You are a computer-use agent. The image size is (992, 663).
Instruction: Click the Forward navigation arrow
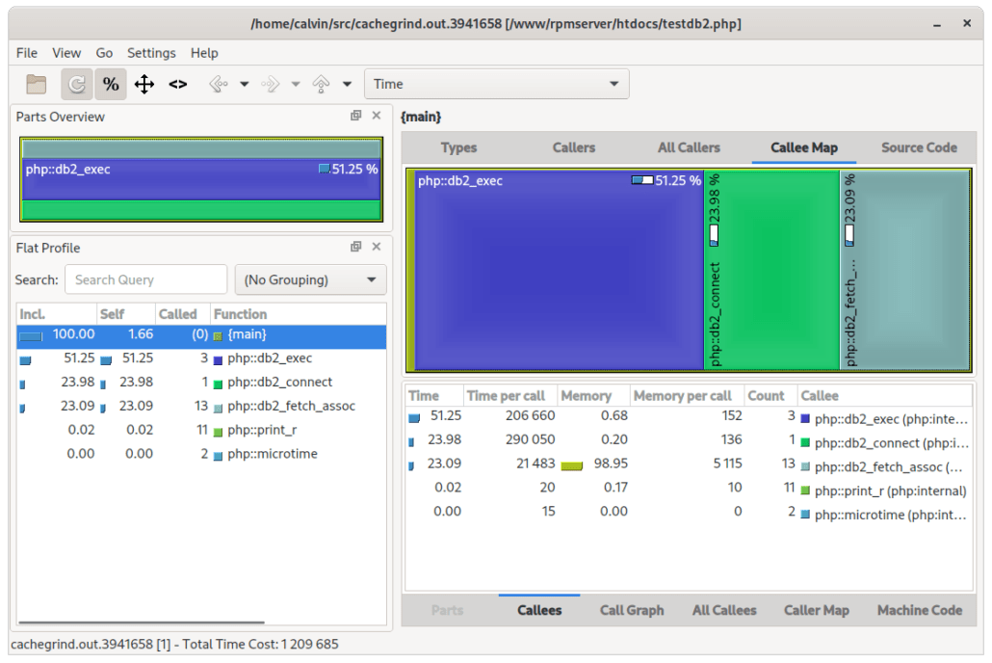tap(271, 85)
